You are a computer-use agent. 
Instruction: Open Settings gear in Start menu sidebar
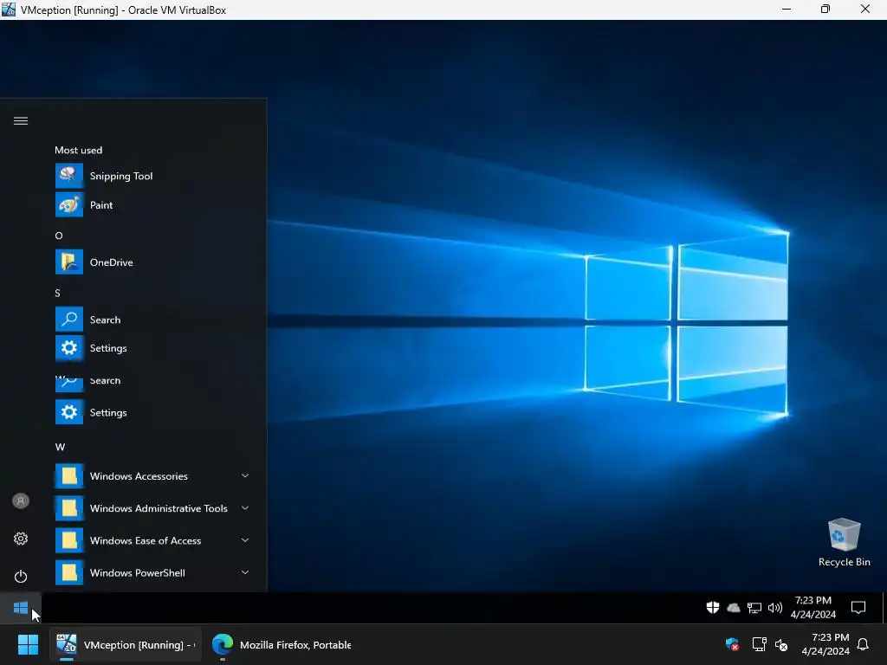pos(21,539)
